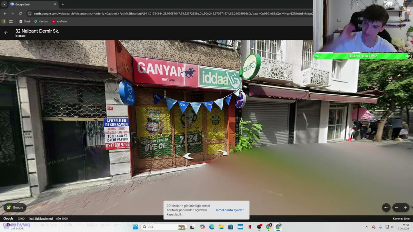Close the Google Earth tab
Viewport: 413px width, 232px height.
click(x=55, y=5)
